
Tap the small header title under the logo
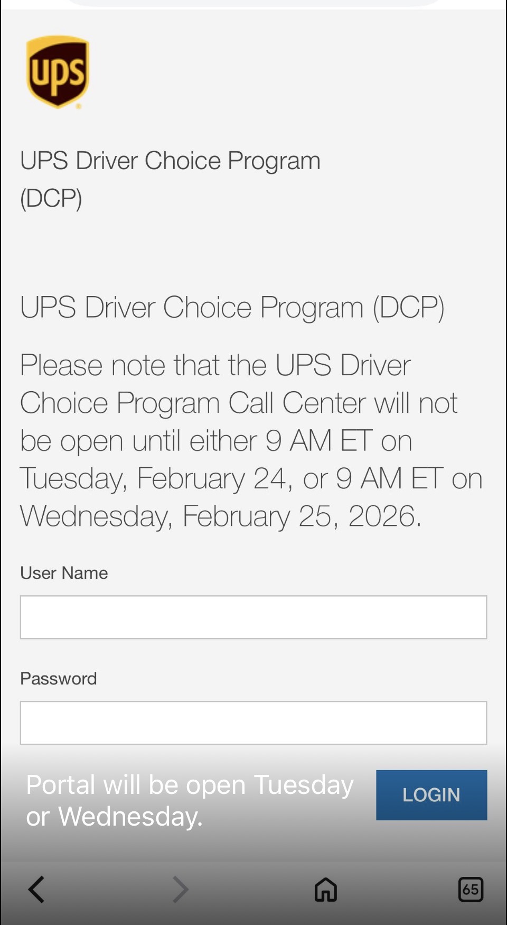point(170,161)
